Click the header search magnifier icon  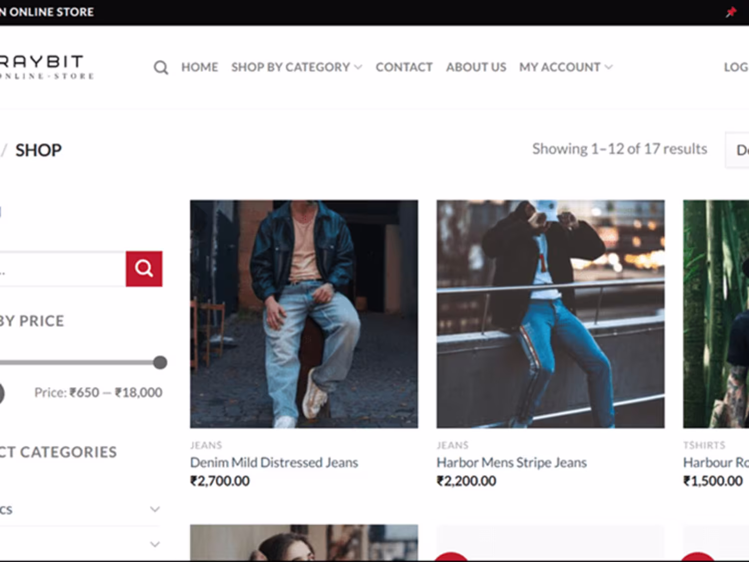tap(161, 67)
